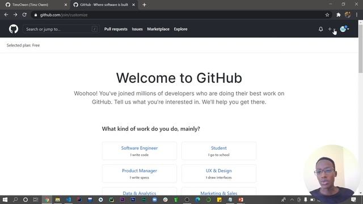This screenshot has height=204, width=363.
Task: Select Software Engineer option
Action: tap(140, 151)
